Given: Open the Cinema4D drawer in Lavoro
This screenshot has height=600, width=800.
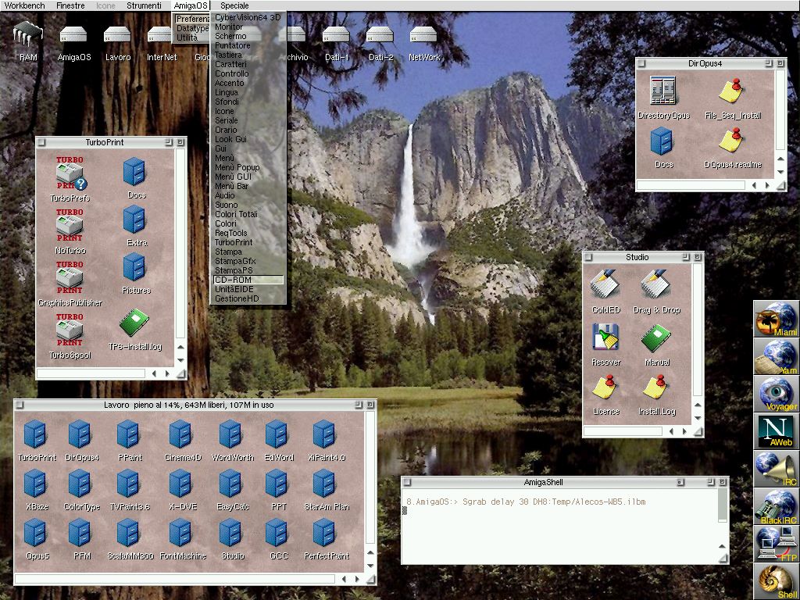Looking at the screenshot, I should (x=181, y=437).
